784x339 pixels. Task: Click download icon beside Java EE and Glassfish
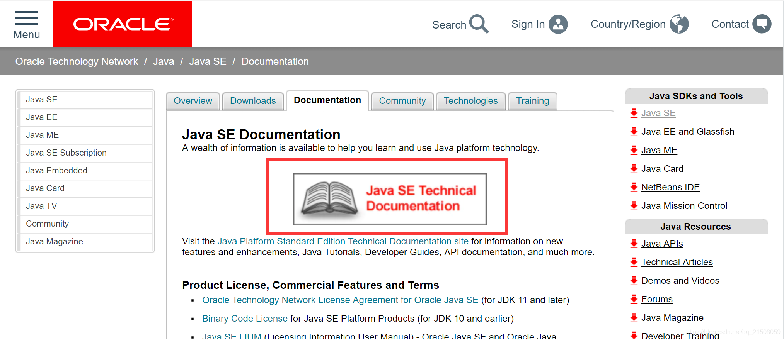634,132
